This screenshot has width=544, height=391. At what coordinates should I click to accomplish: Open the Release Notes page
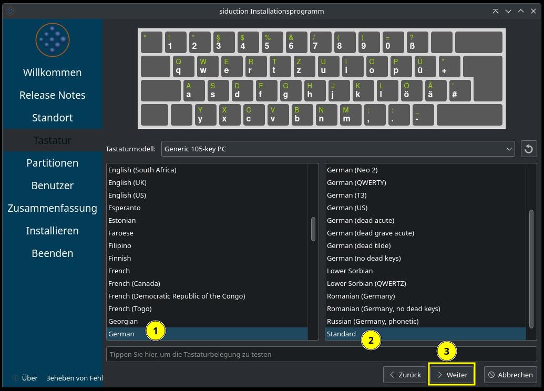click(52, 95)
